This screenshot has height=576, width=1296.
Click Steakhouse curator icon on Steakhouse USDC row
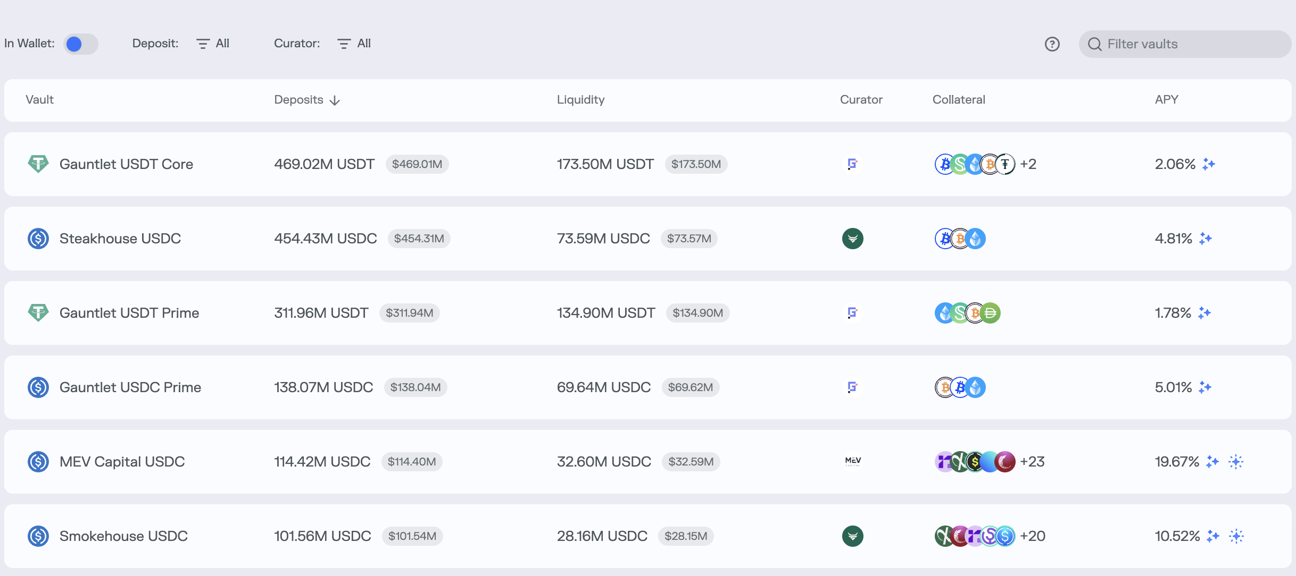(x=852, y=239)
